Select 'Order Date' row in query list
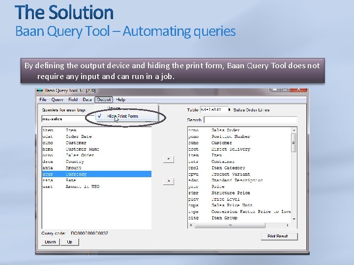The height and width of the screenshot is (265, 354). tap(97, 136)
